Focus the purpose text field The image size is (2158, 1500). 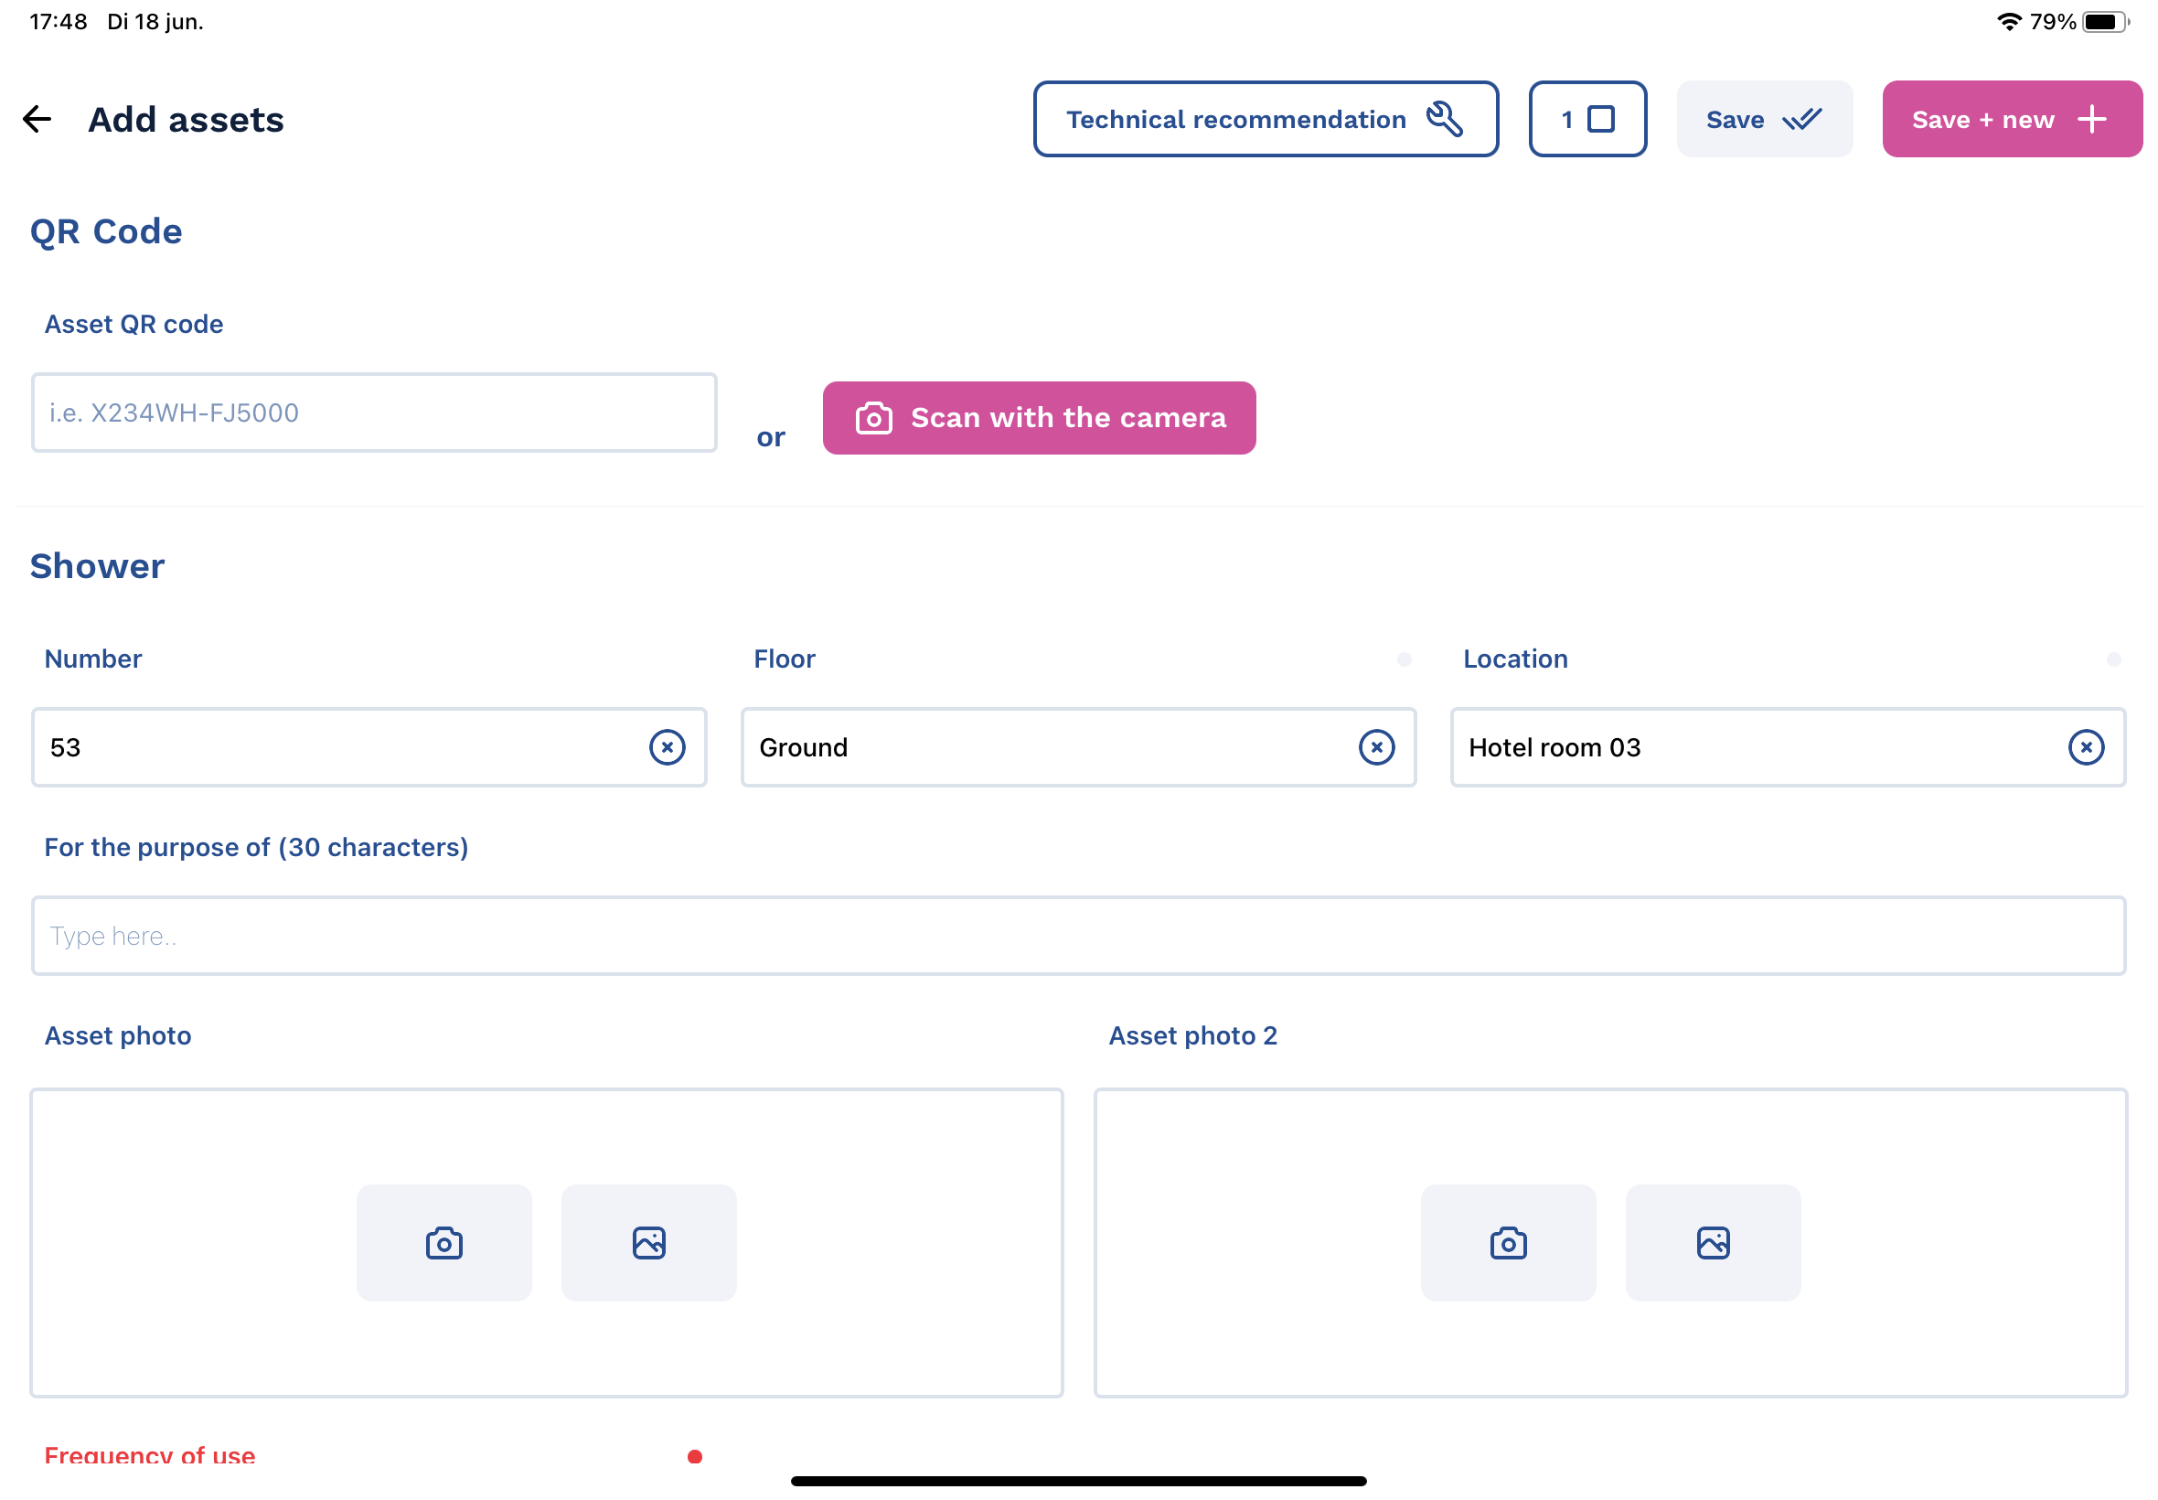[1077, 936]
